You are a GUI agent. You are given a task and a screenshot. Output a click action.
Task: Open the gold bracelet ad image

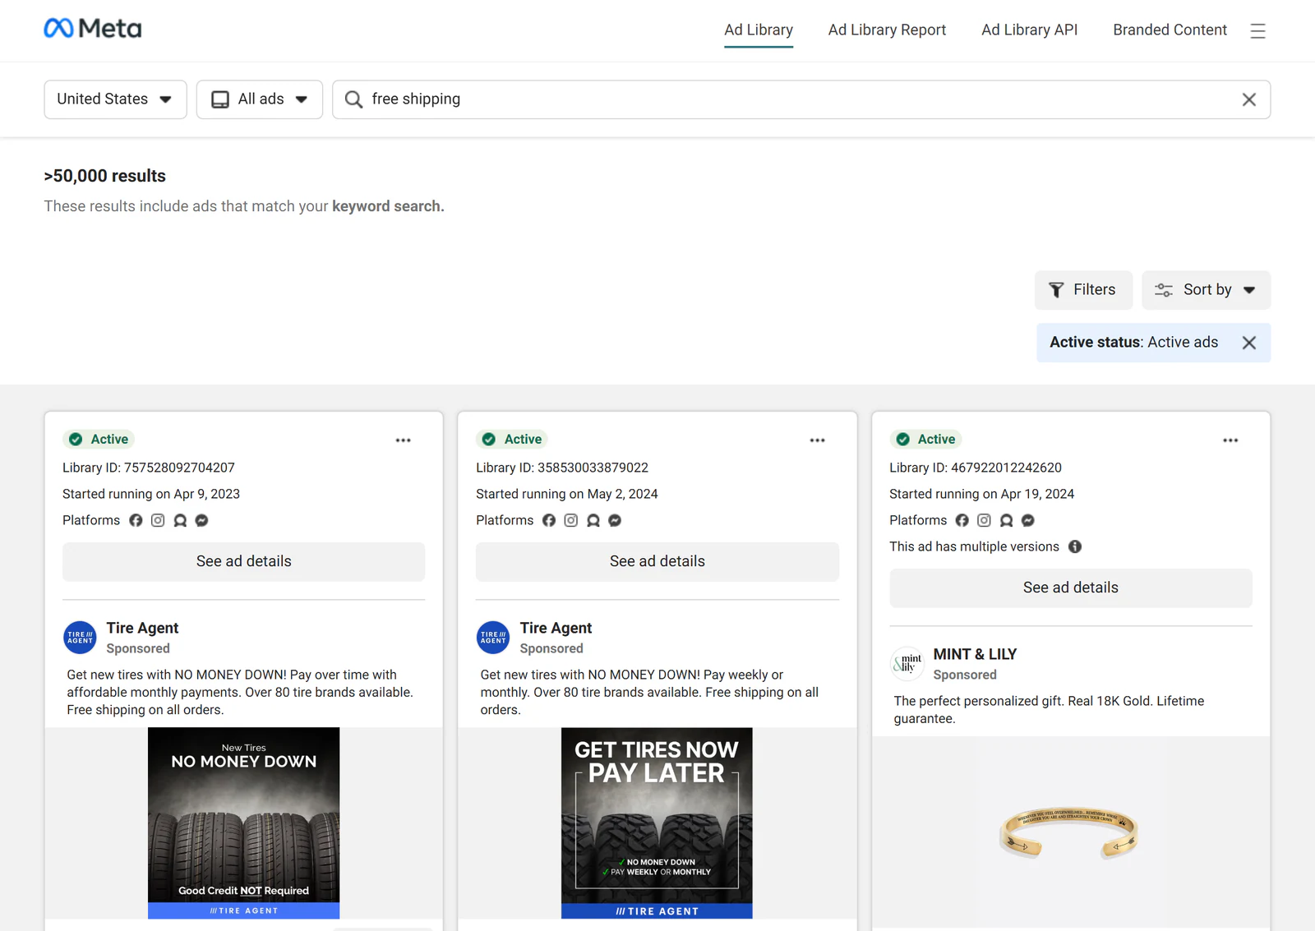click(1071, 833)
